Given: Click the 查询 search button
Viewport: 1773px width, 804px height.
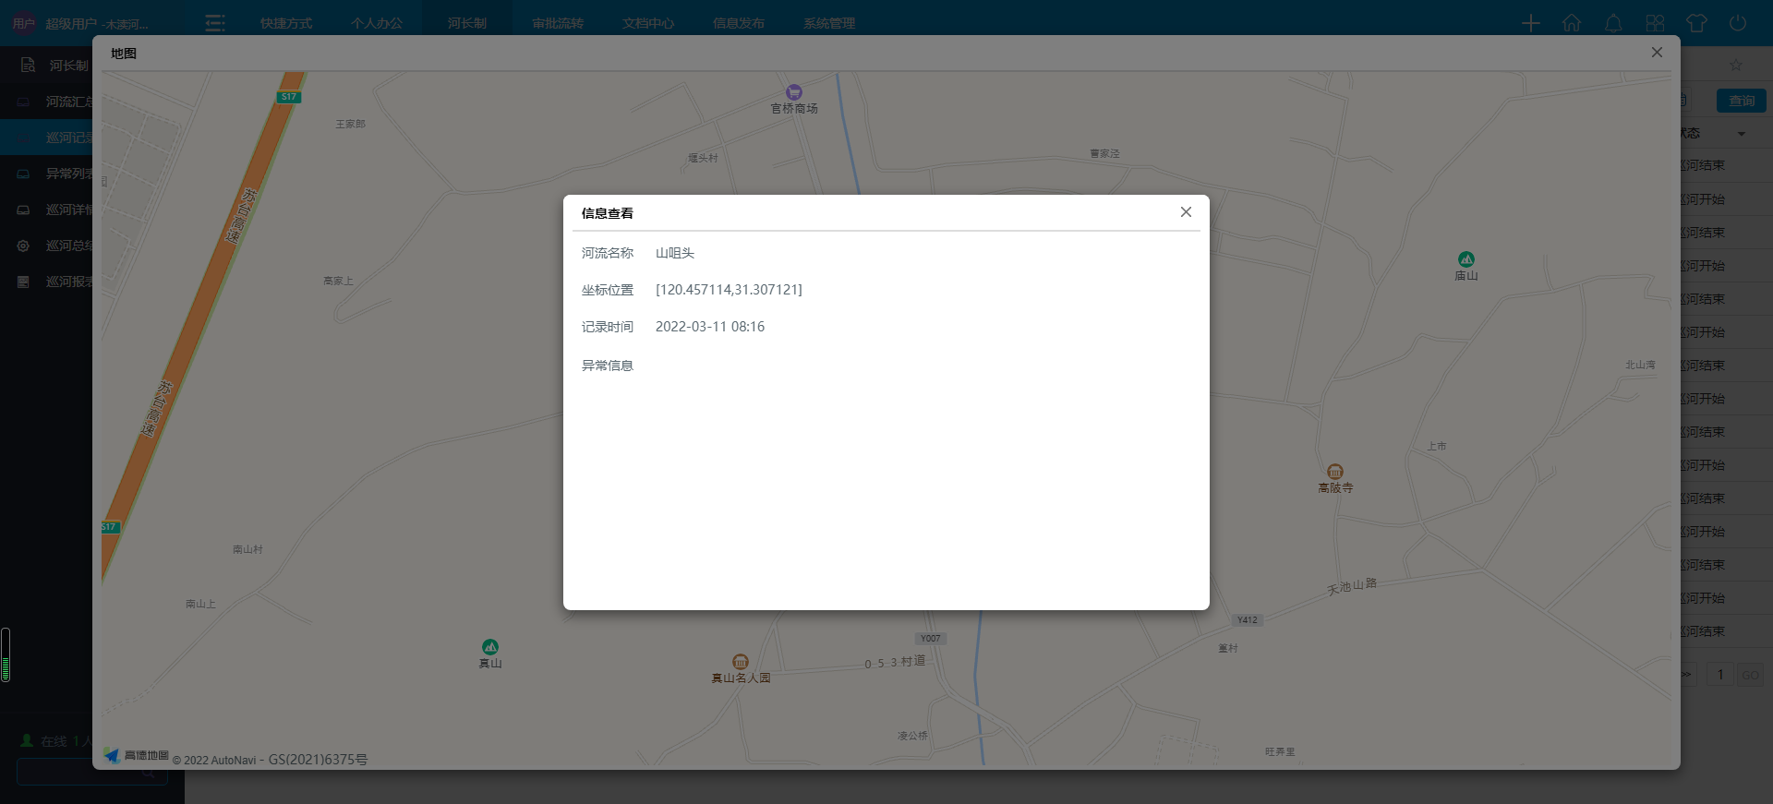Looking at the screenshot, I should (1742, 101).
